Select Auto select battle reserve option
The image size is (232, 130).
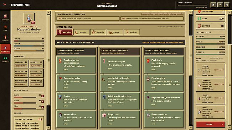[x=65, y=32]
